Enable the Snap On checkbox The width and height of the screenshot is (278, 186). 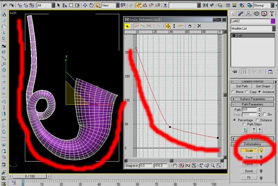[x=264, y=114]
